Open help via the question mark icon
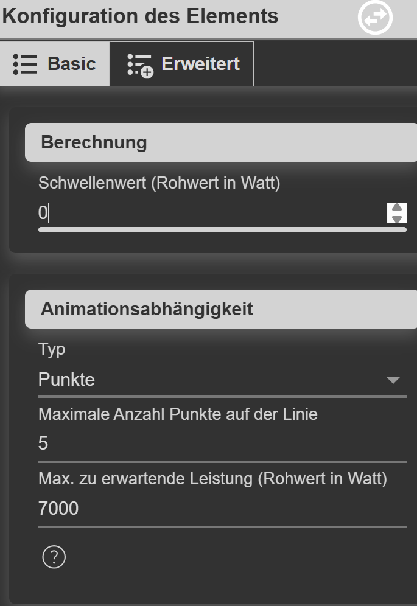The image size is (417, 606). 54,556
